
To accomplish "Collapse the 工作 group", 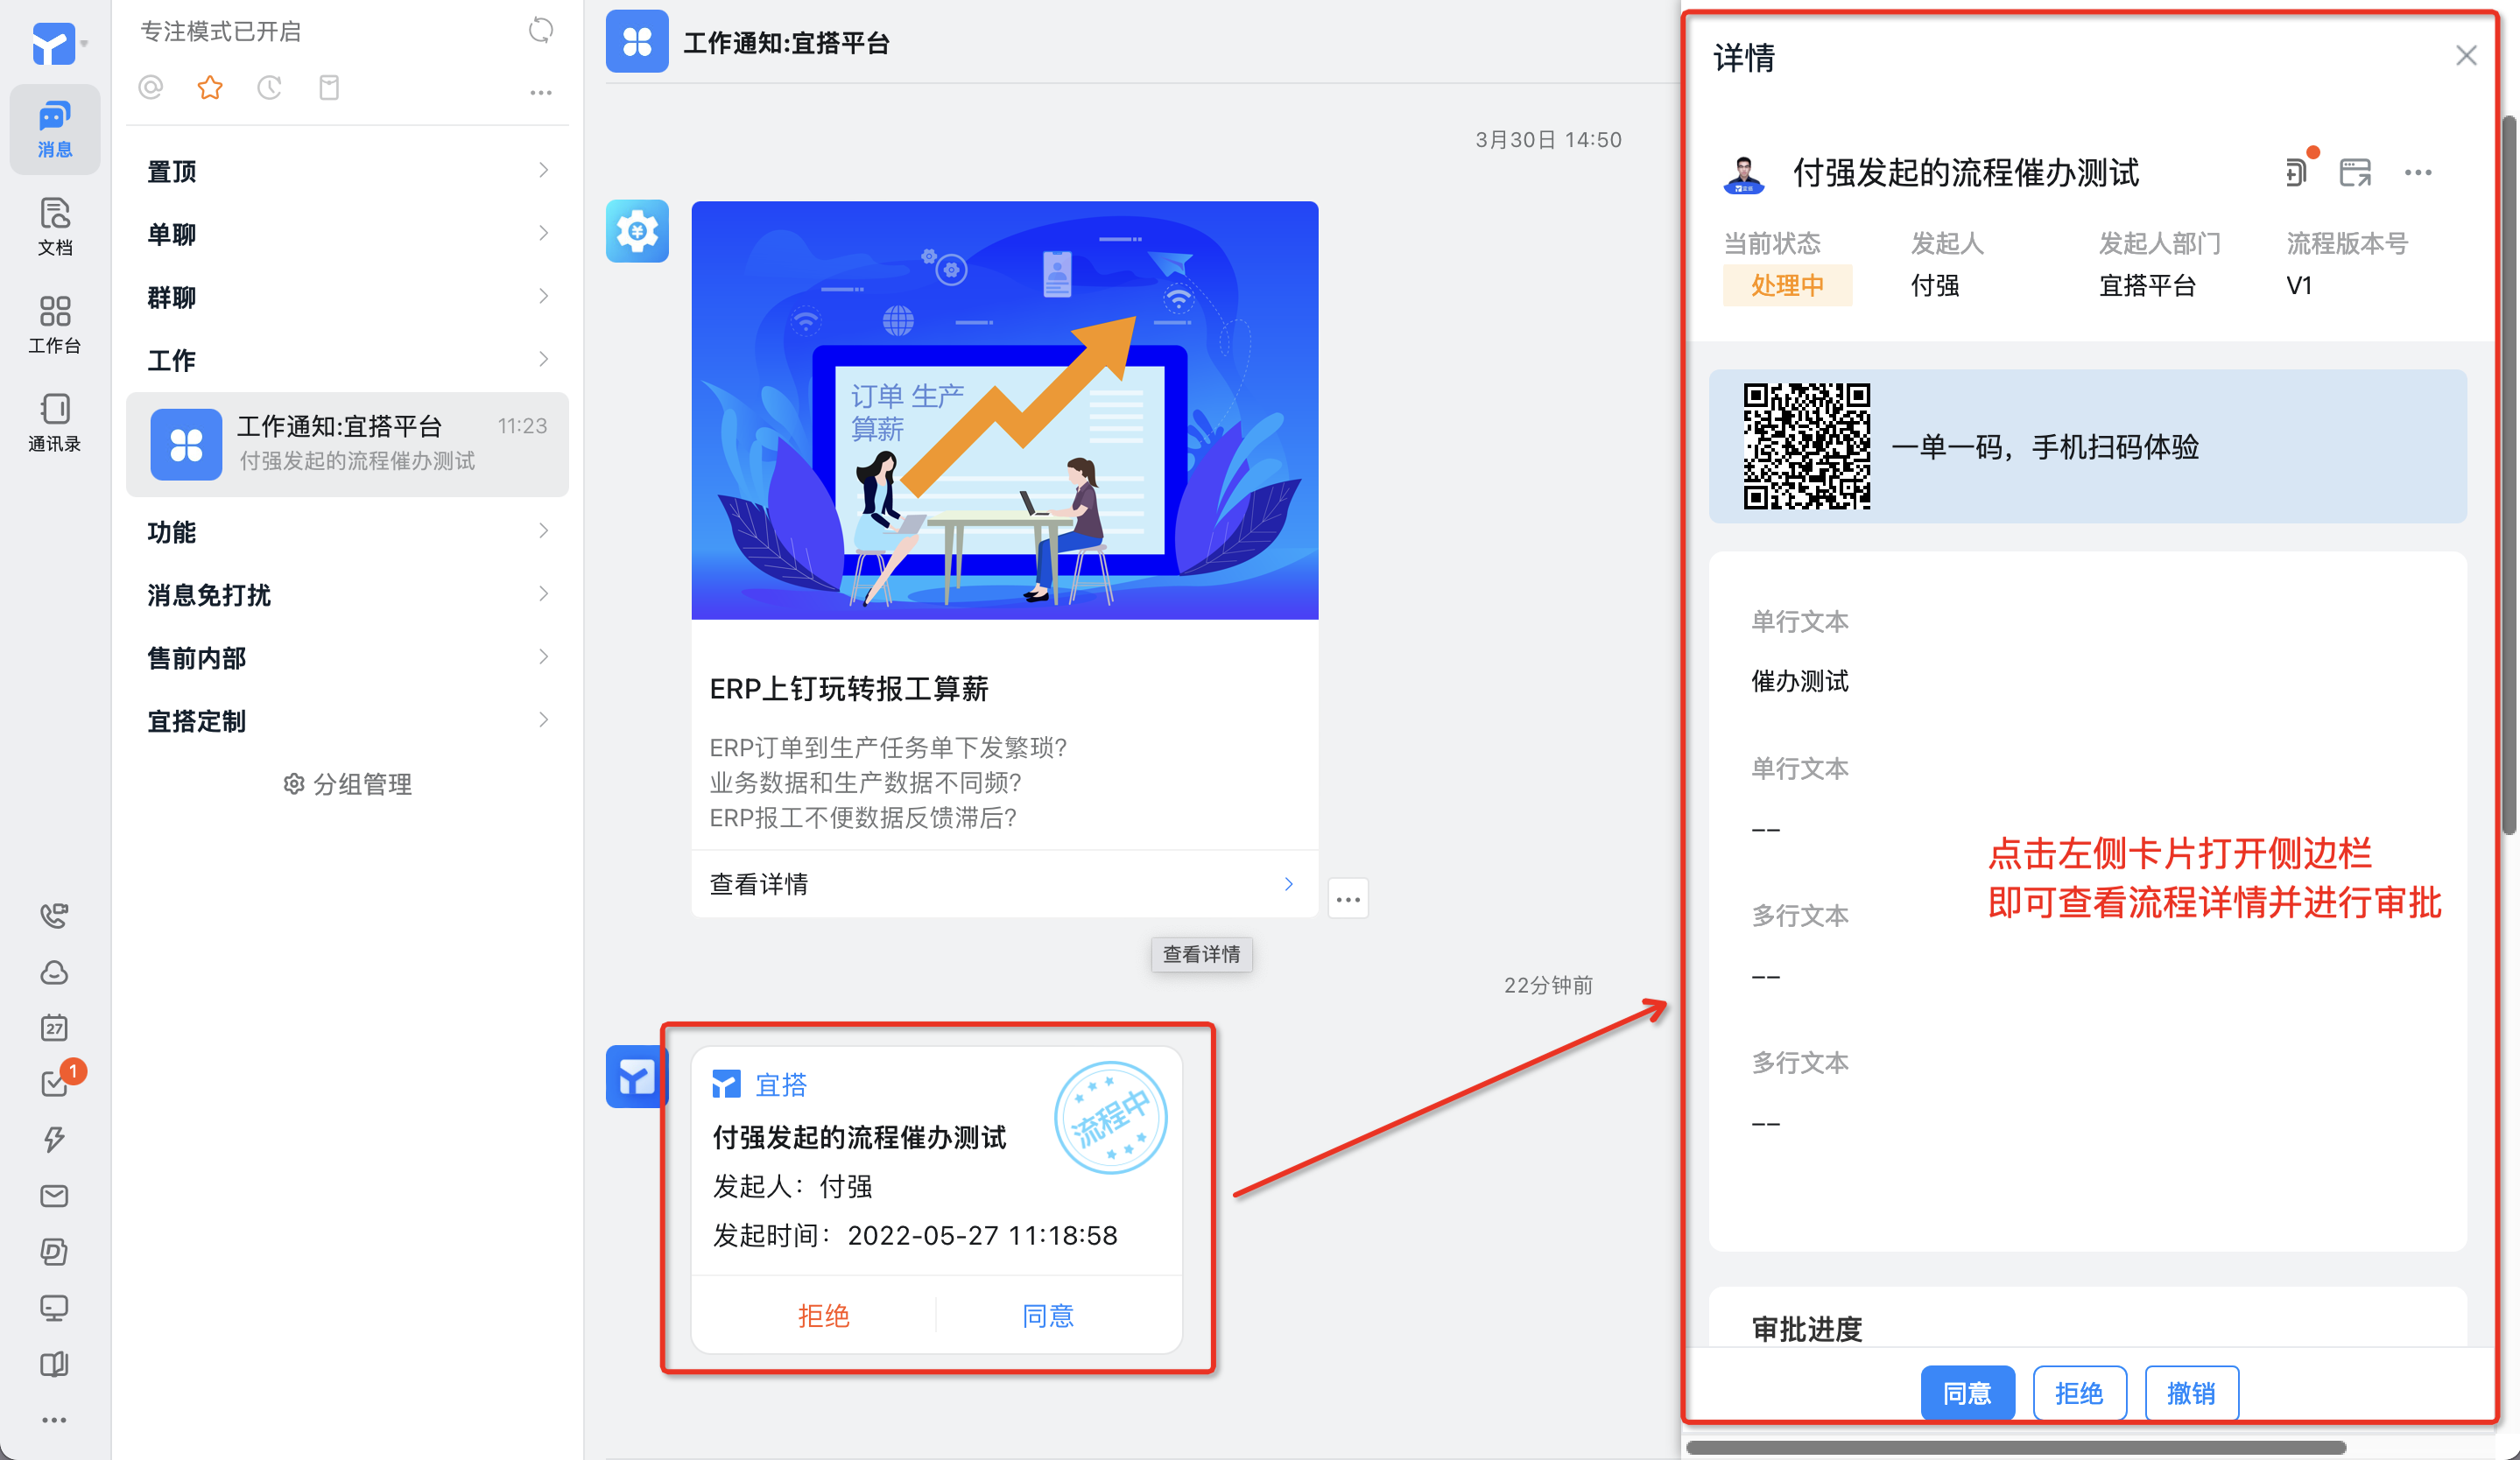I will tap(348, 360).
